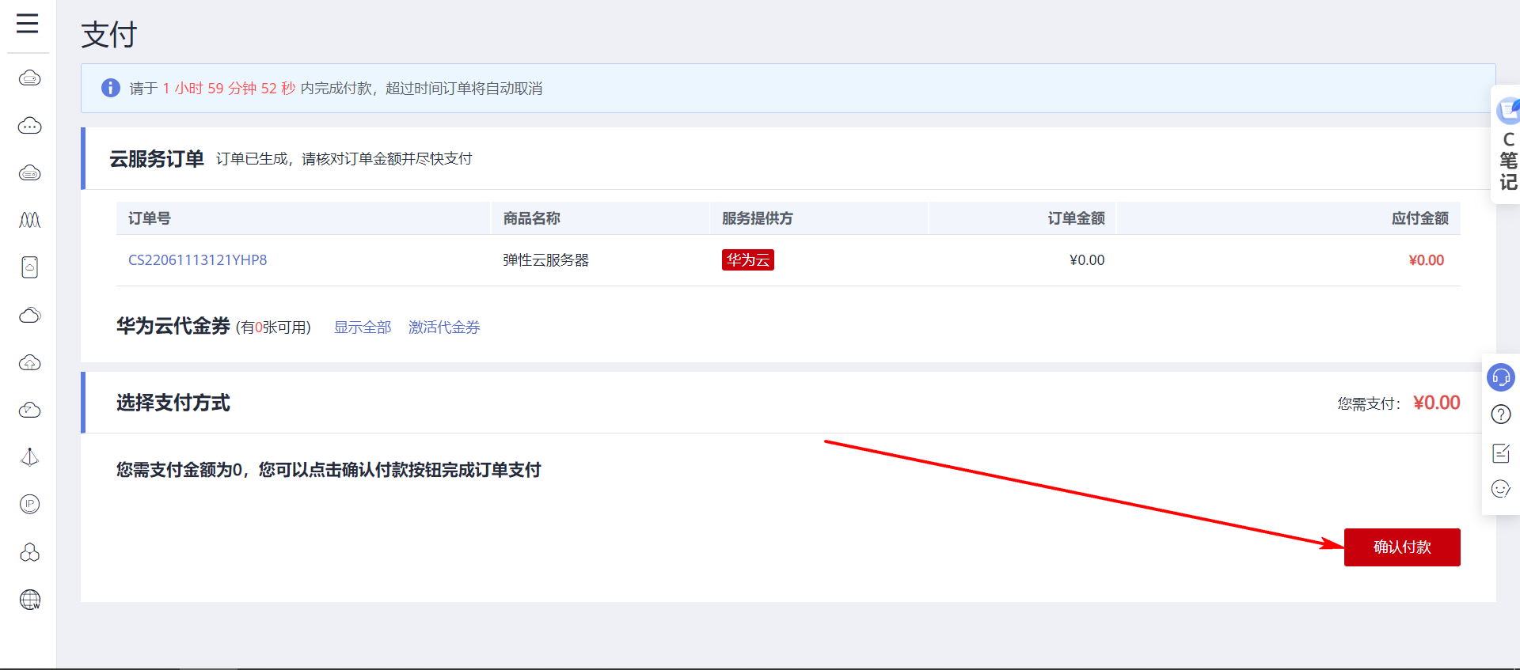Viewport: 1520px width, 670px height.
Task: Click the elastic IP sidebar icon
Action: (x=29, y=504)
